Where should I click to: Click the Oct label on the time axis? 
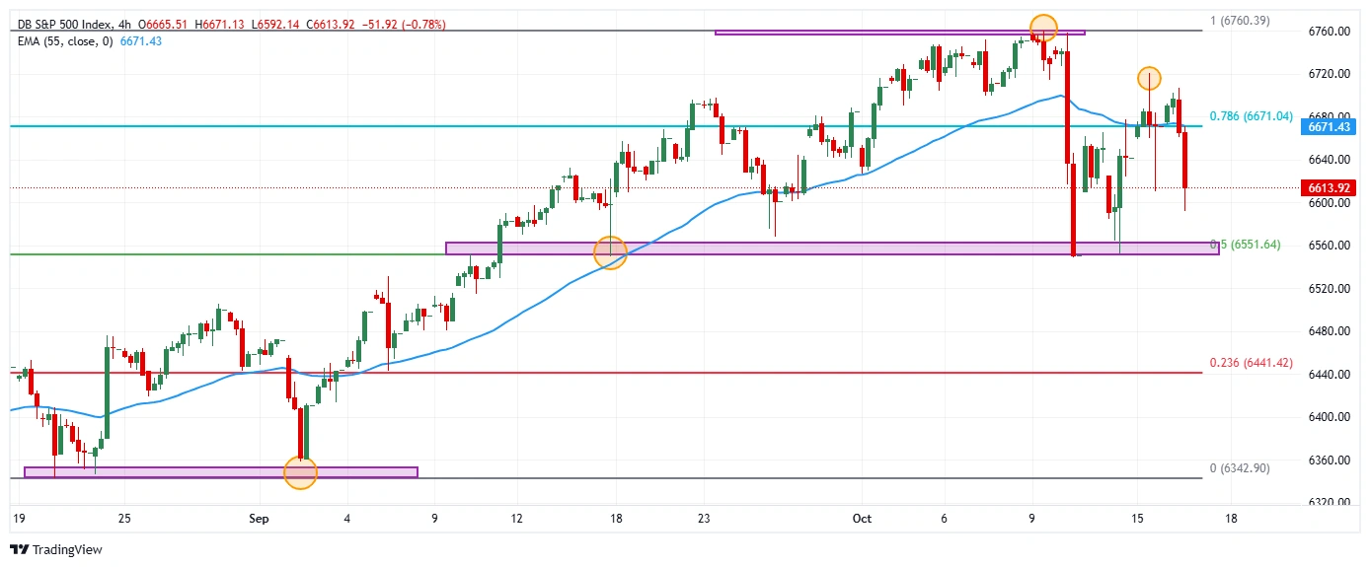(857, 518)
